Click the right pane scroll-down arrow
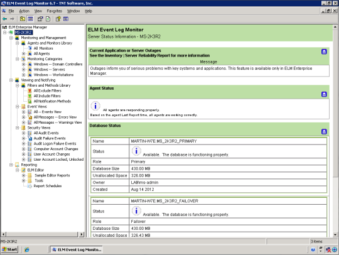This screenshot has width=339, height=255. pyautogui.click(x=335, y=235)
